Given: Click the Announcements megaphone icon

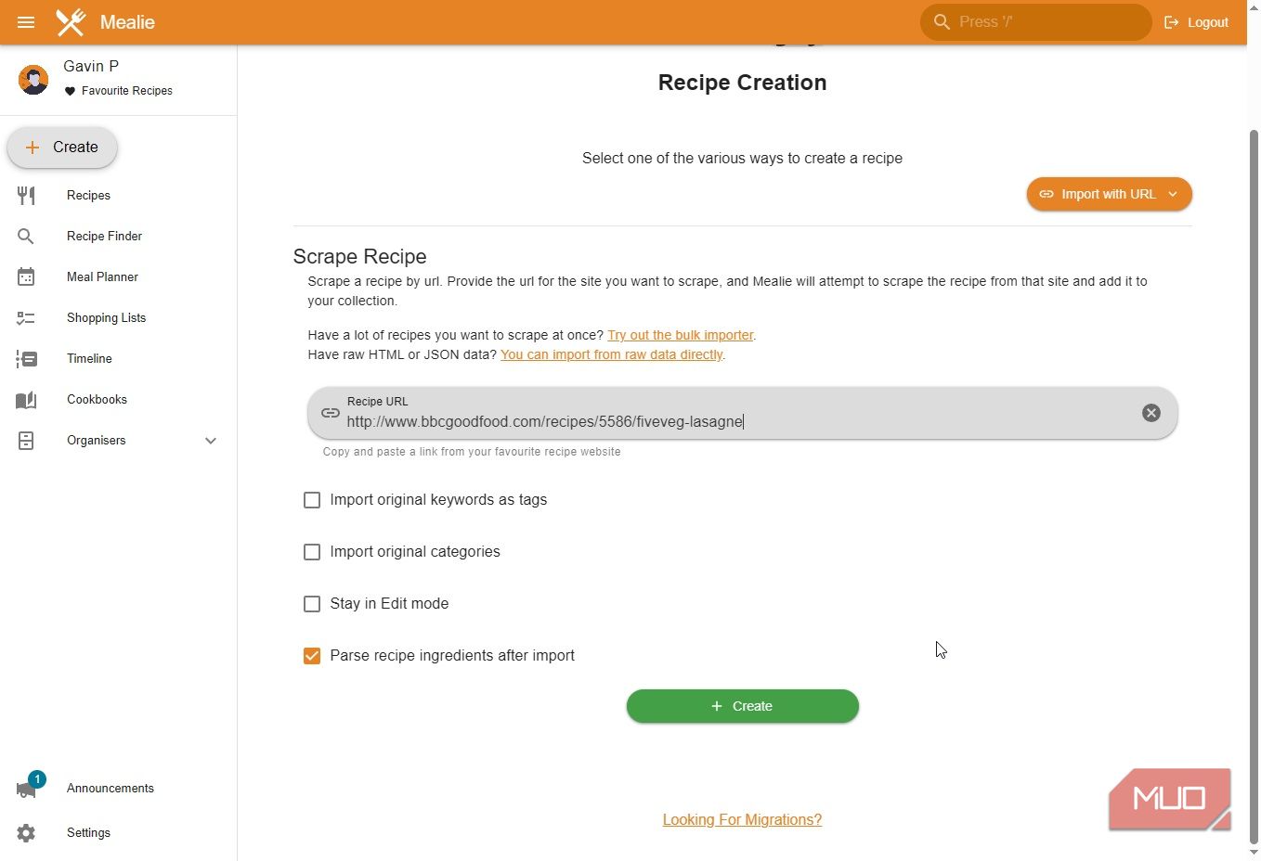Looking at the screenshot, I should (x=26, y=790).
